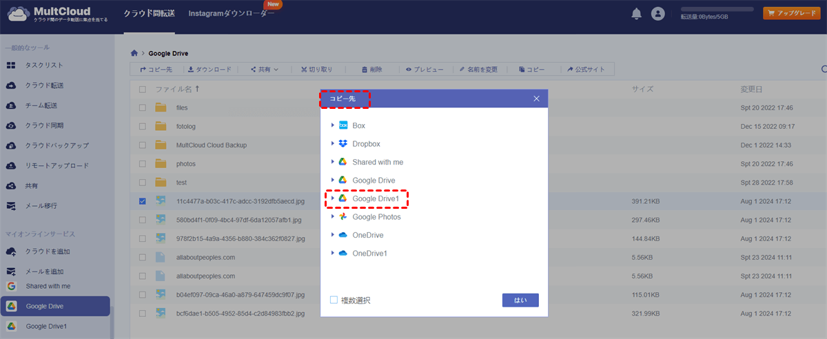Image resolution: width=827 pixels, height=339 pixels.
Task: Click the ダウンロード toolbar button
Action: pyautogui.click(x=209, y=70)
